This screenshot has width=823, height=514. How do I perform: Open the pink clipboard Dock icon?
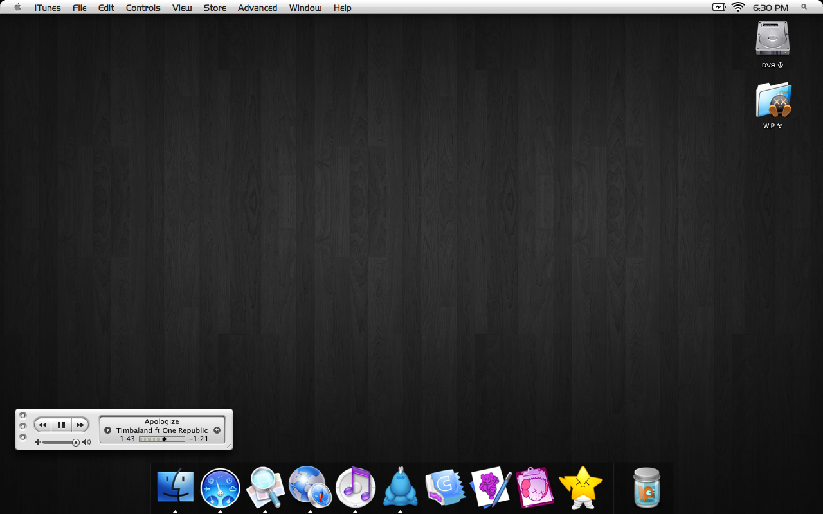pos(535,487)
